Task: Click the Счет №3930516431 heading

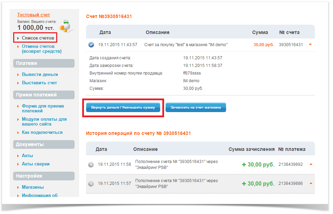Action: point(109,16)
